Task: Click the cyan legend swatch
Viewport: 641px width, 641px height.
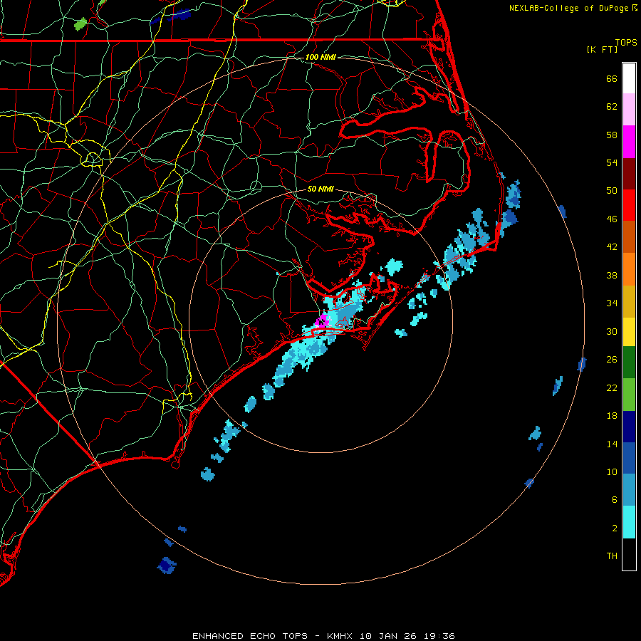Action: tap(629, 522)
